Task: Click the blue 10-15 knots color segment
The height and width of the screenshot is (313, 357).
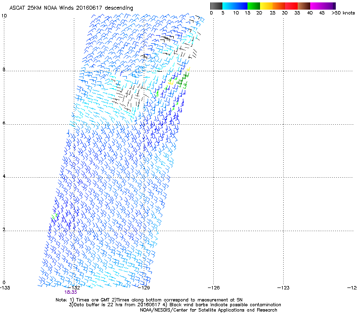Action: point(241,6)
